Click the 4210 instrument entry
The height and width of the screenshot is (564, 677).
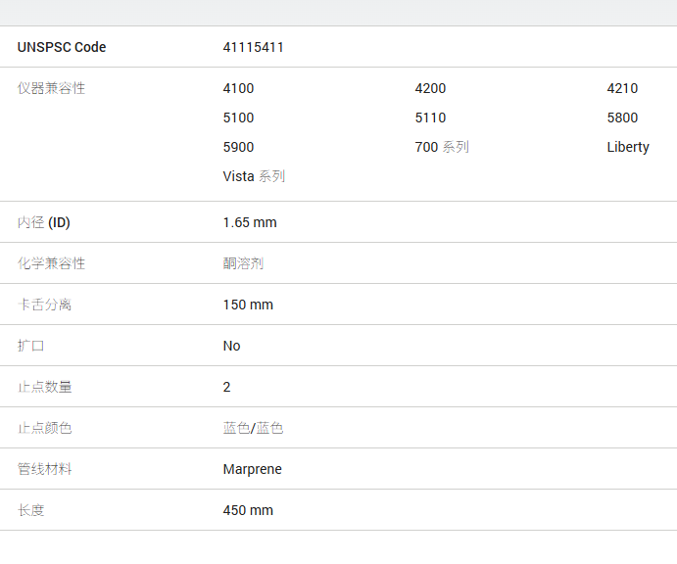[x=622, y=88]
